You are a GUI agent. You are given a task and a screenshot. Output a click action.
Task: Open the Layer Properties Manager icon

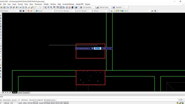tap(112, 11)
